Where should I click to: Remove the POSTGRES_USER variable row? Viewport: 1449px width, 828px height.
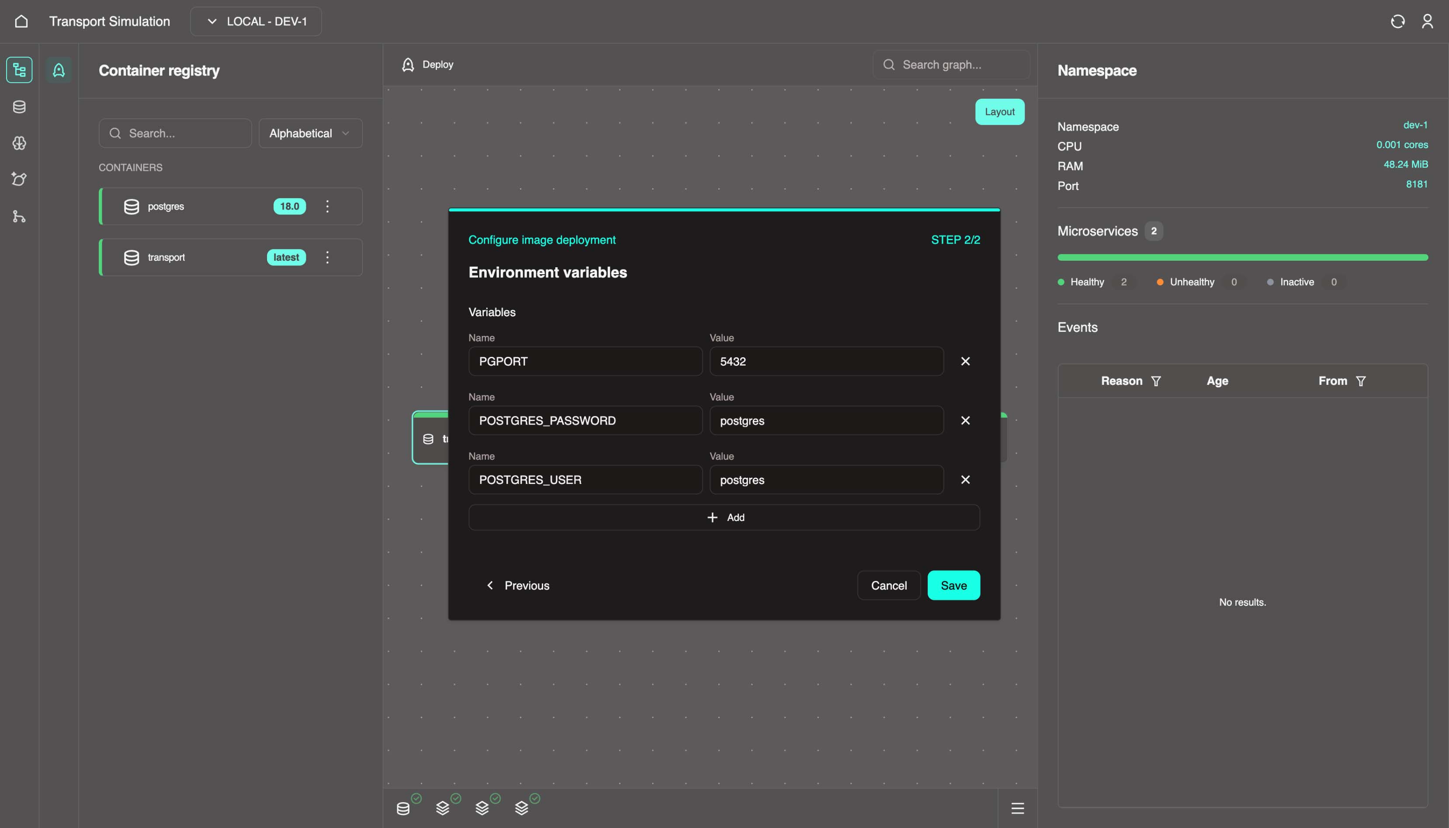(x=965, y=480)
